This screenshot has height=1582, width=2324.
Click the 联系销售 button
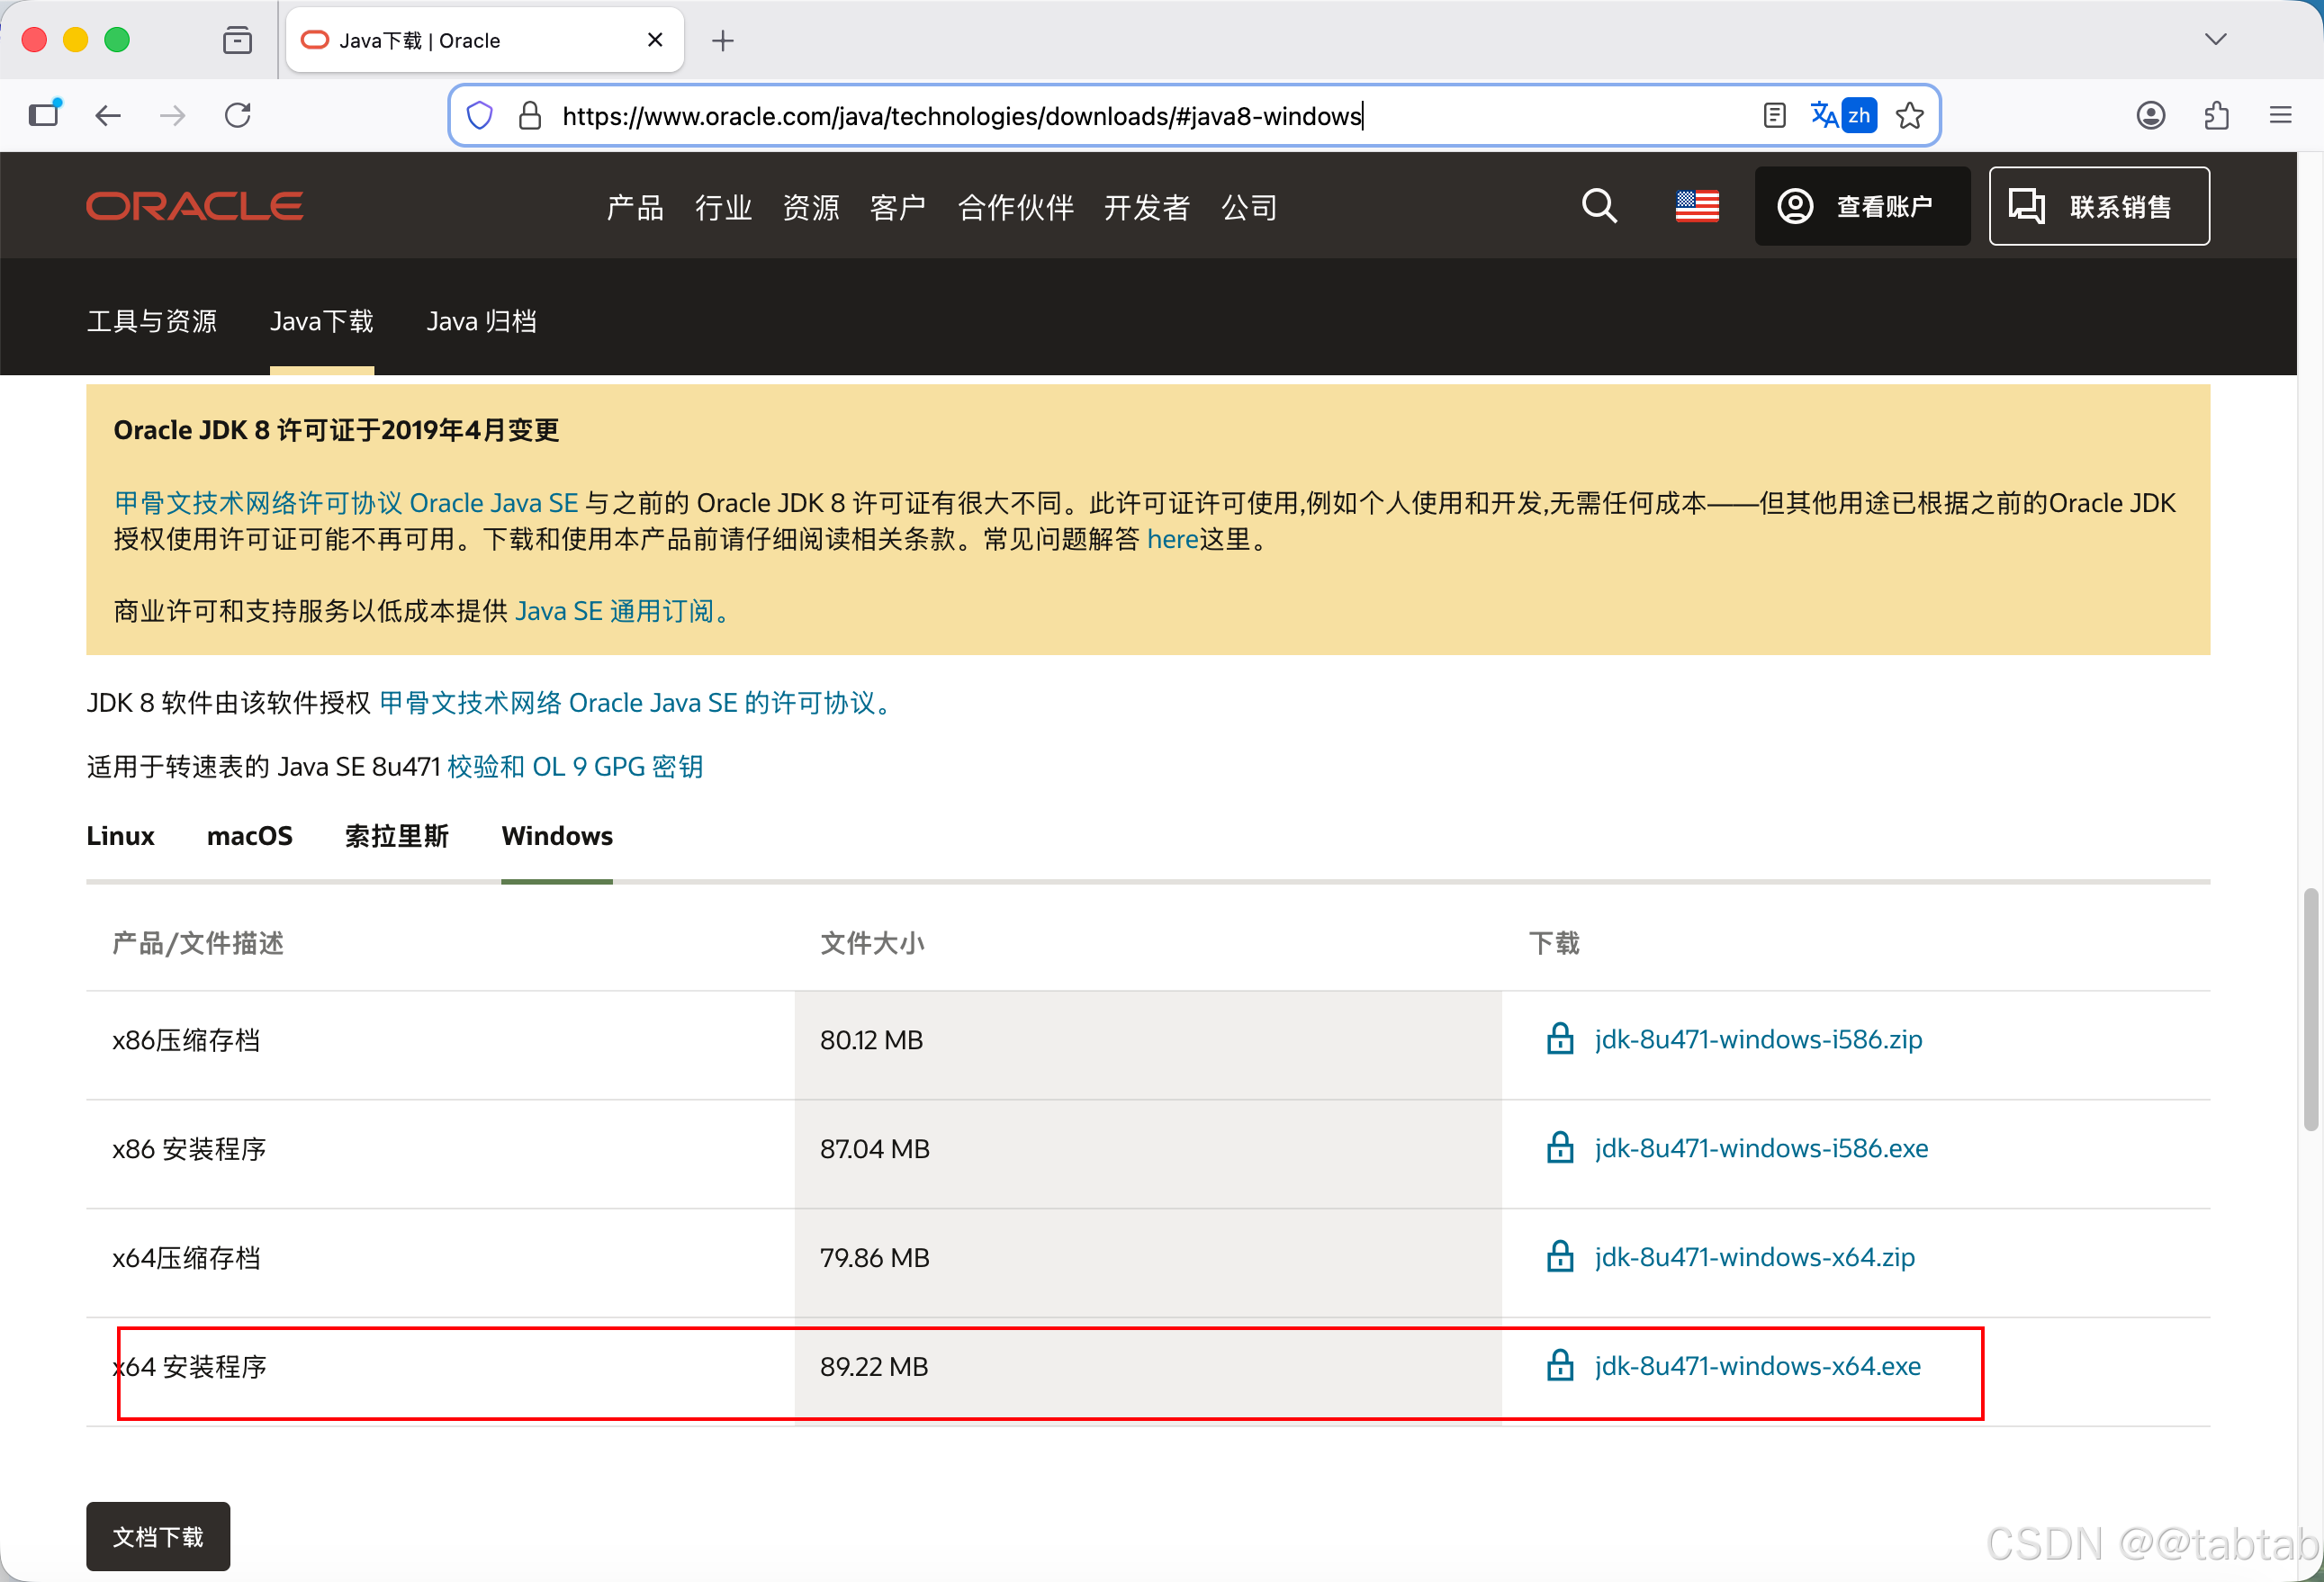coord(2098,206)
